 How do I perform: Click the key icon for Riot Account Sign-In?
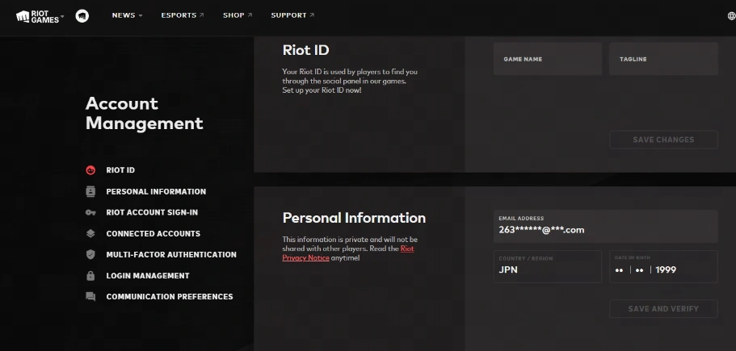click(90, 212)
